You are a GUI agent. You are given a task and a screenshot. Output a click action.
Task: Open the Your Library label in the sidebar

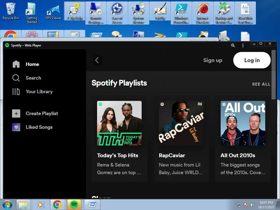pyautogui.click(x=39, y=92)
